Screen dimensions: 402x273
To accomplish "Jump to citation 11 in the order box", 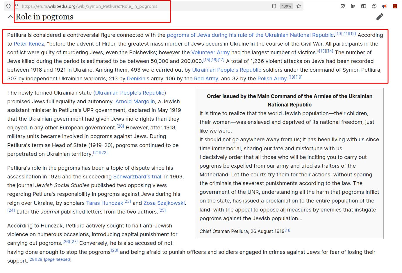I will [x=287, y=230].
